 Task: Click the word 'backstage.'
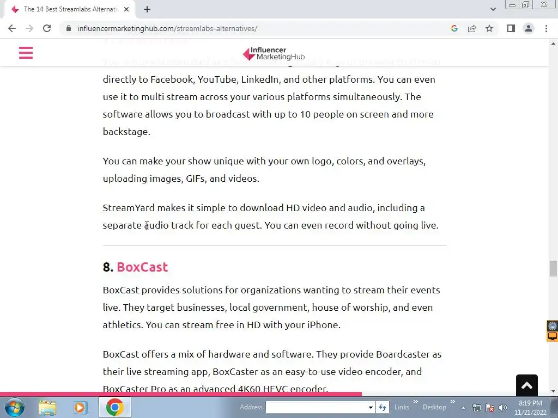click(126, 132)
